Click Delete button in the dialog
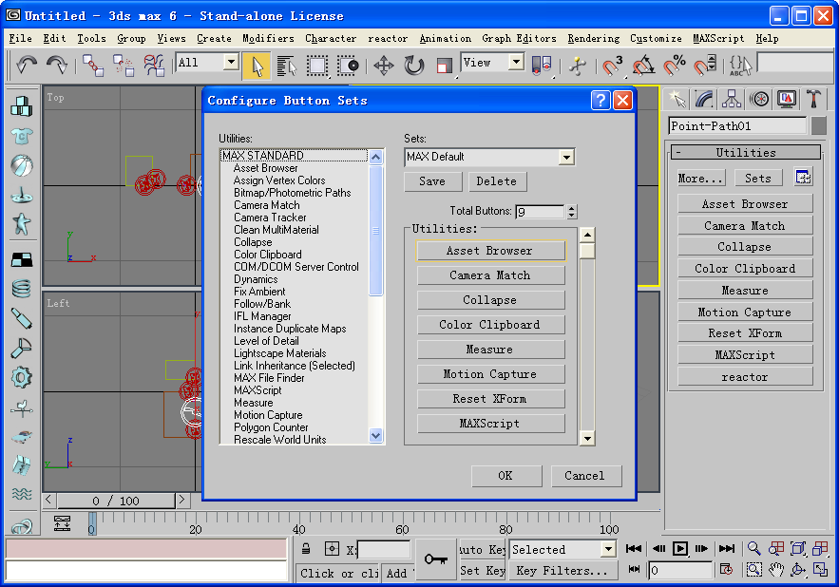839x587 pixels. (x=497, y=181)
